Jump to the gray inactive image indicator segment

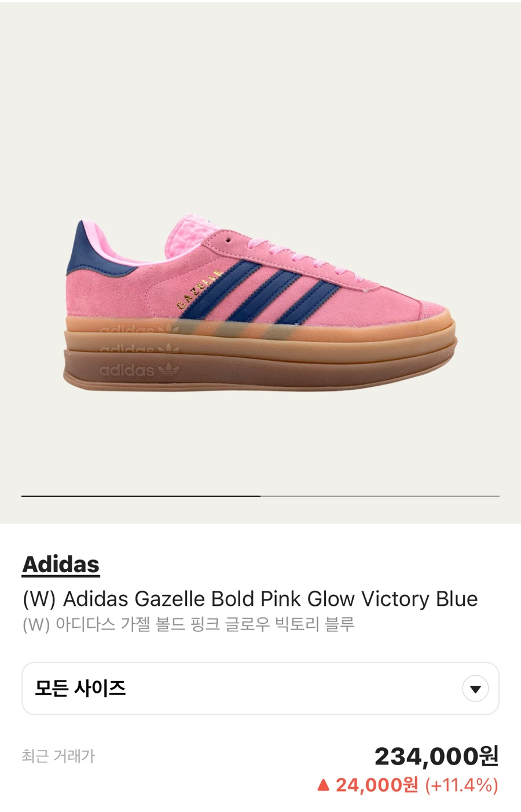tap(380, 496)
